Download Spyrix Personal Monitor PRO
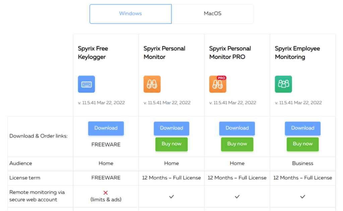Viewport: 343px width, 211px height. coord(237,128)
